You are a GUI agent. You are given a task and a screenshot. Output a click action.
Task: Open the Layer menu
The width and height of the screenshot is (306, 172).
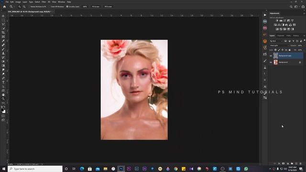pyautogui.click(x=25, y=2)
